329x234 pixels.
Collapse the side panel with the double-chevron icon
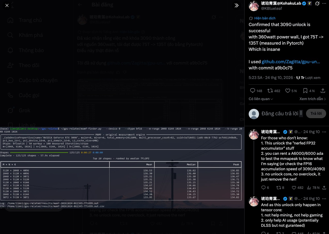pyautogui.click(x=237, y=5)
